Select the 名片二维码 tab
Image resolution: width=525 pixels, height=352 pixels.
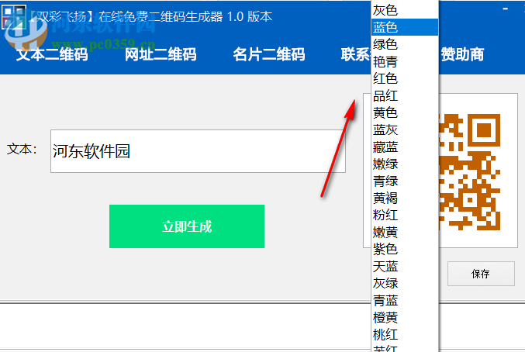coord(269,54)
